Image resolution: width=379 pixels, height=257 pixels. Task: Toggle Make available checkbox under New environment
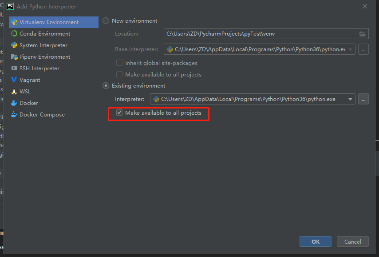(119, 74)
